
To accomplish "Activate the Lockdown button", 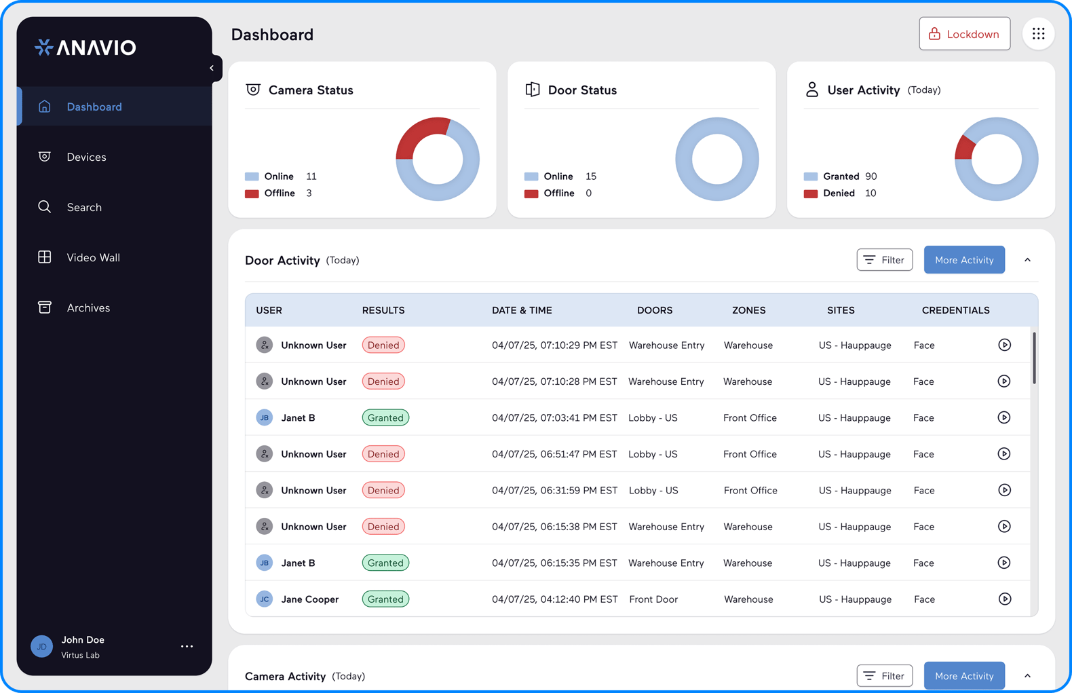I will pos(964,34).
